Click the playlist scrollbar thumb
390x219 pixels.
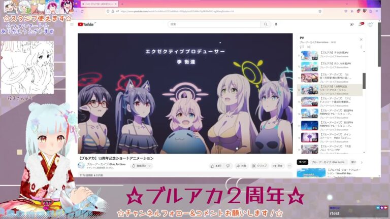tap(364, 81)
